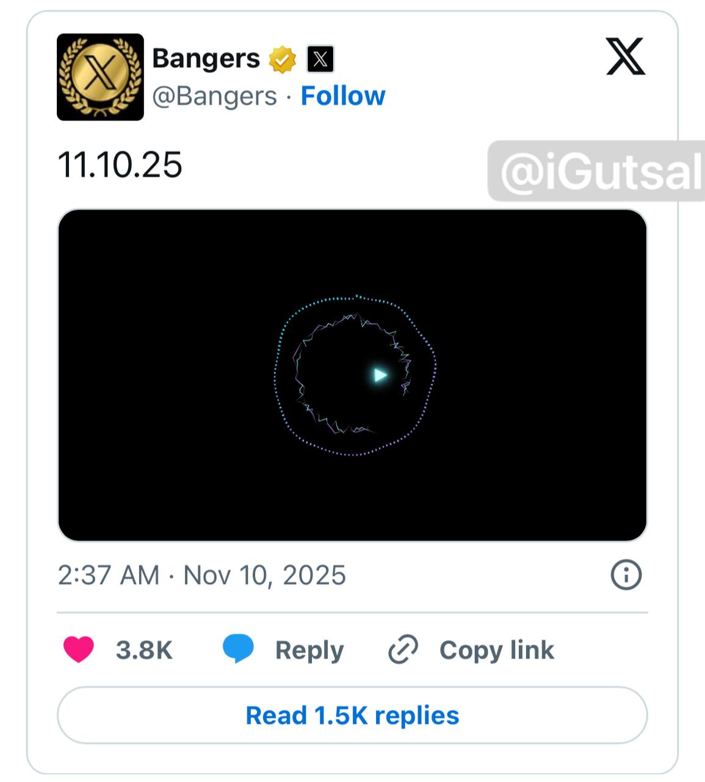The image size is (705, 782).
Task: Click the Copy link text label
Action: click(x=496, y=649)
